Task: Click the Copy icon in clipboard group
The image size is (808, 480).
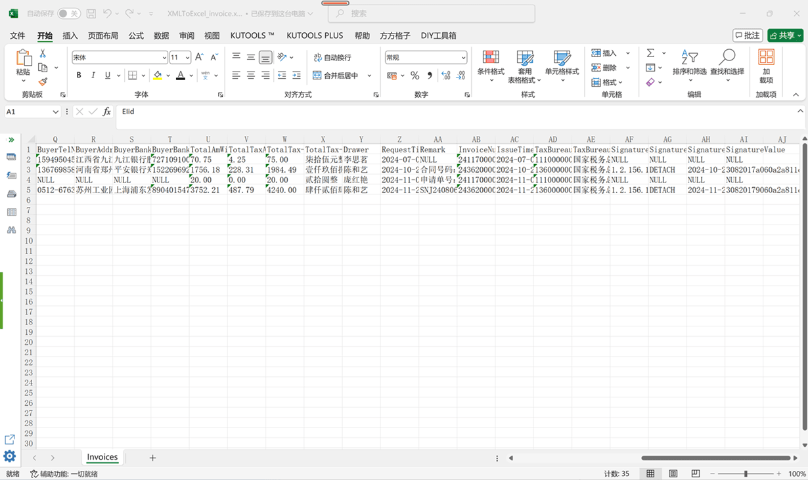Action: point(43,68)
